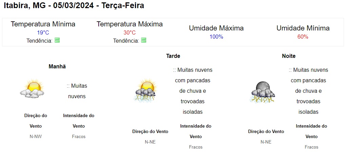This screenshot has height=154, width=346.
Task: Click the 60% minimum humidity value
Action: 303,37
